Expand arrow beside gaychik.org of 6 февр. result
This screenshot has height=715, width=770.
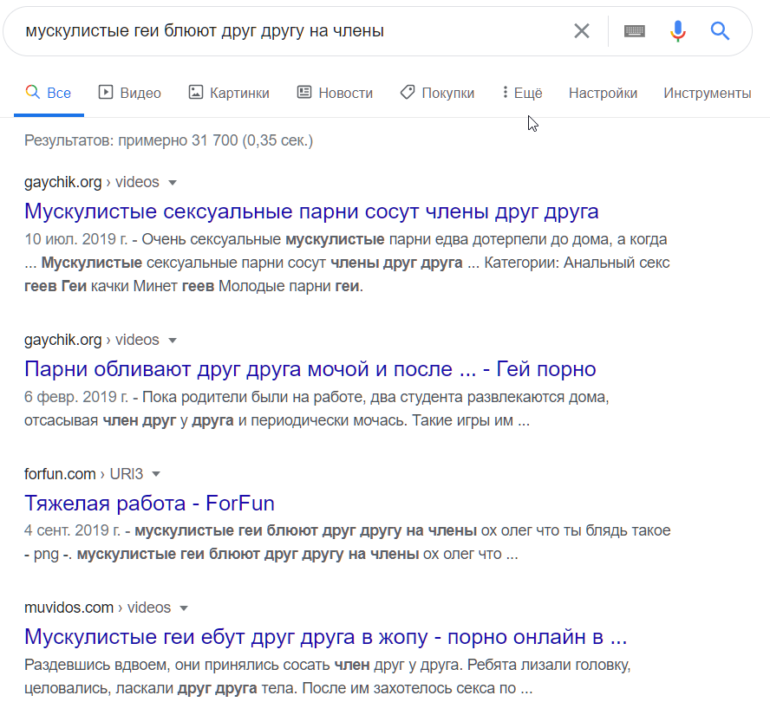pos(172,340)
